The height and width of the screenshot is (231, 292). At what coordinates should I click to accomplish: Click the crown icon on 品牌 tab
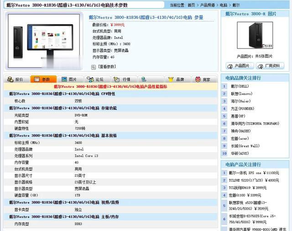coord(171,79)
